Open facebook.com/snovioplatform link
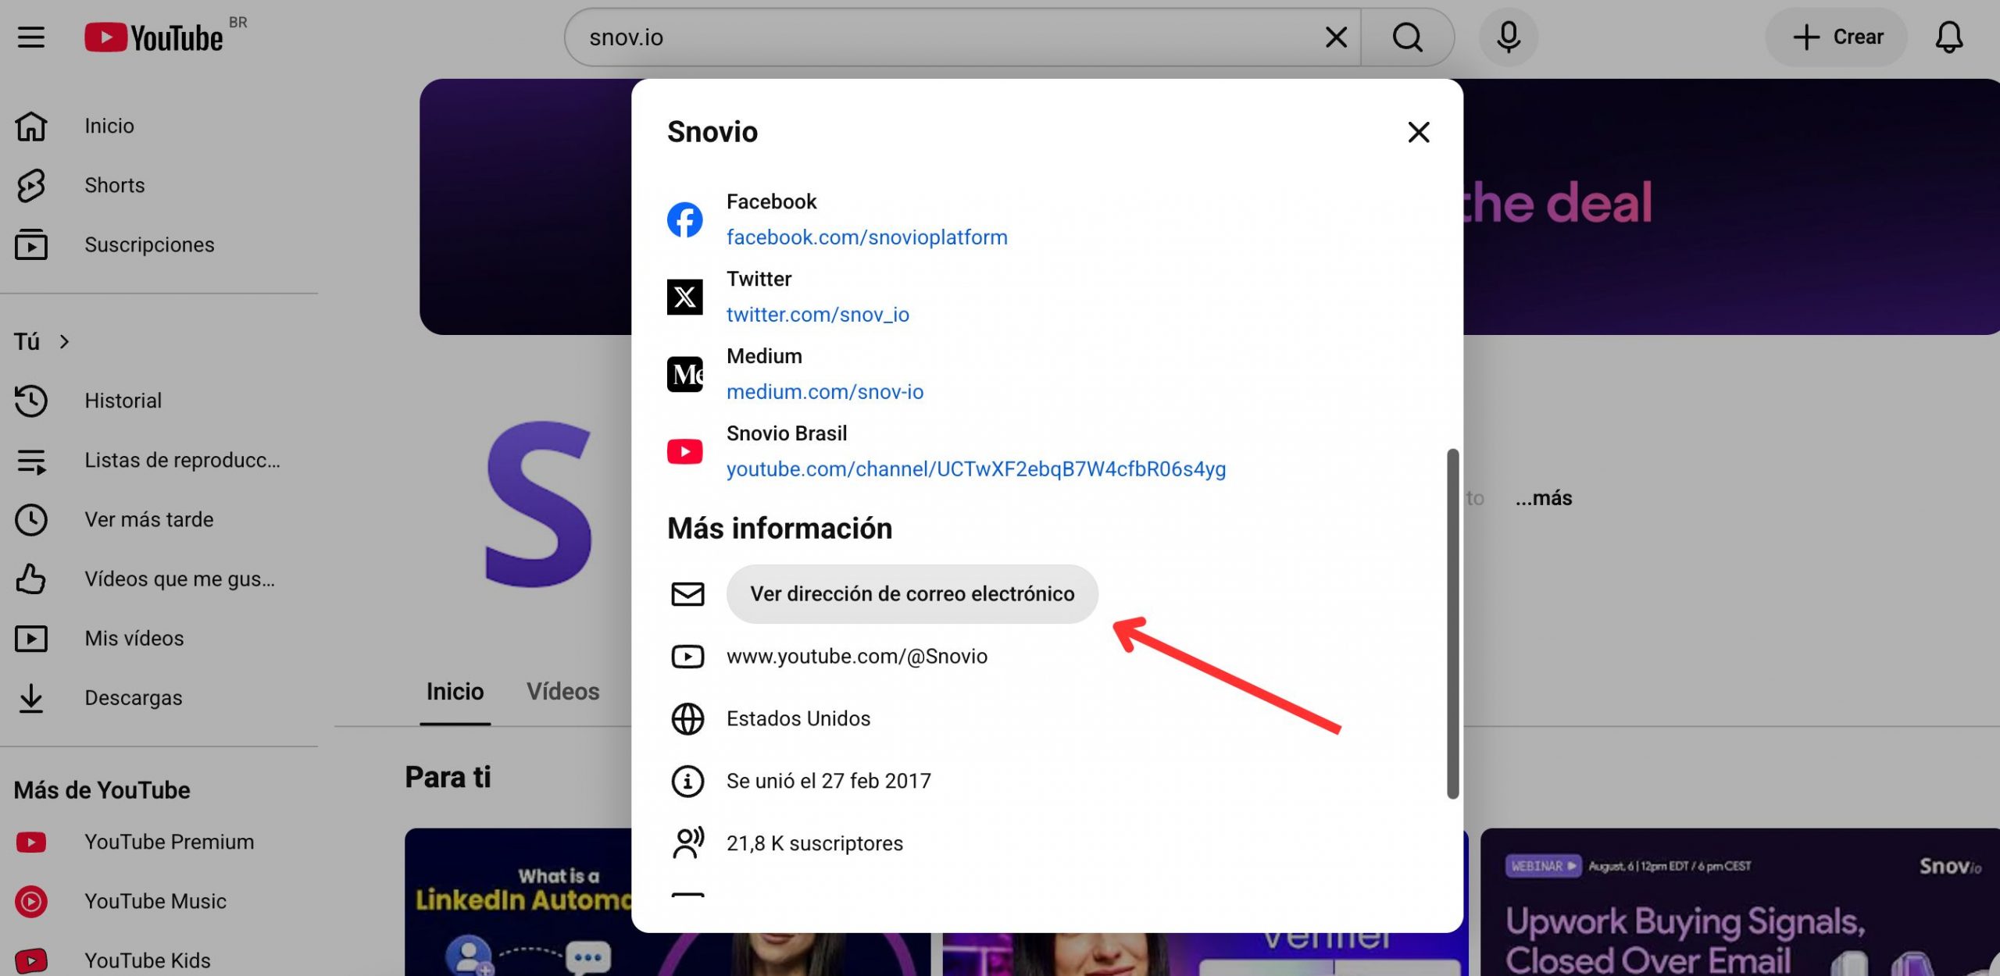The height and width of the screenshot is (976, 2000). pos(866,237)
